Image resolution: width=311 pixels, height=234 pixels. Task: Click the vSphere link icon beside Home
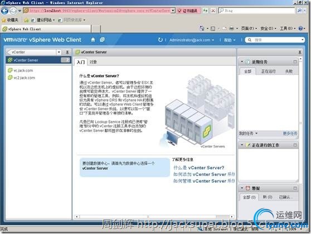[x=102, y=40]
